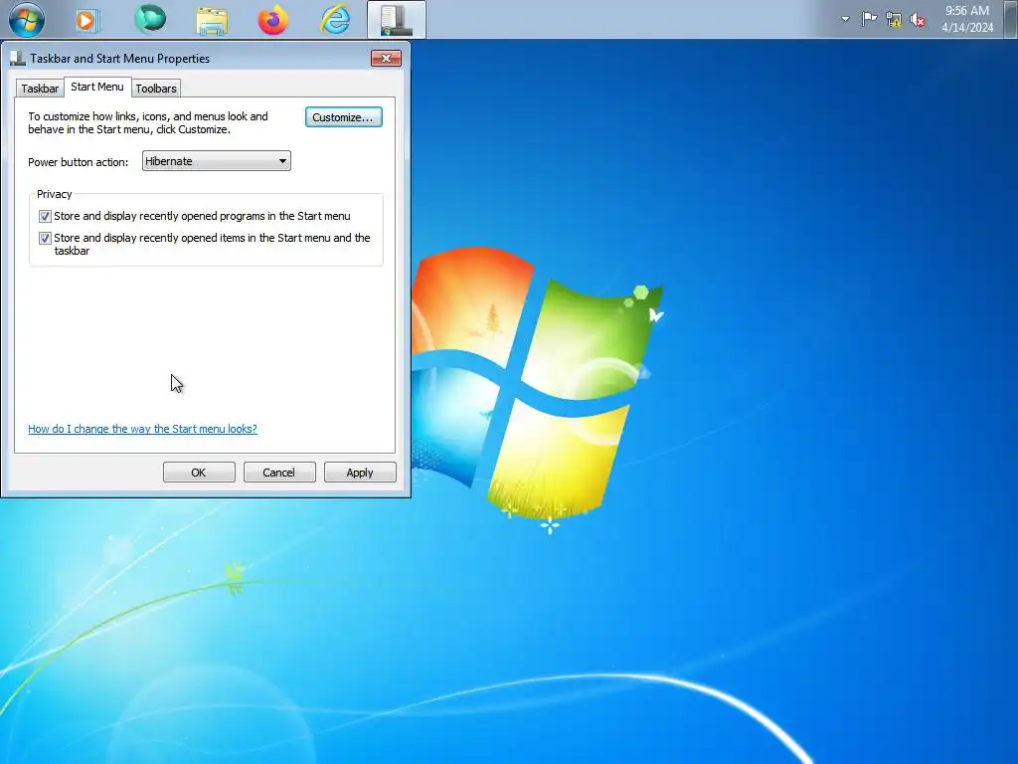Screen dimensions: 1018x764
Task: Open the clock showing 9:56 AM
Action: [966, 10]
